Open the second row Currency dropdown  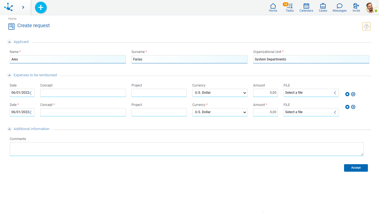pyautogui.click(x=219, y=112)
